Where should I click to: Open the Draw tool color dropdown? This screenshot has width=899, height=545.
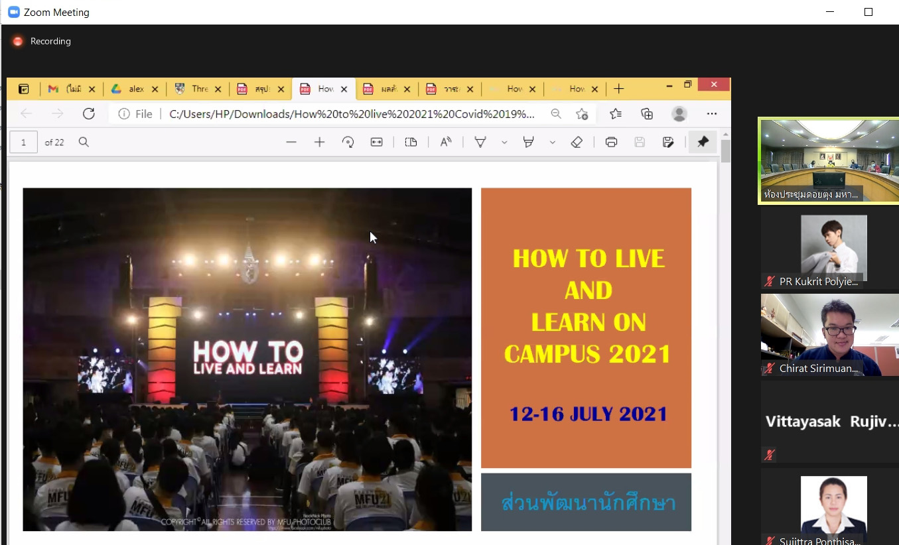point(503,141)
